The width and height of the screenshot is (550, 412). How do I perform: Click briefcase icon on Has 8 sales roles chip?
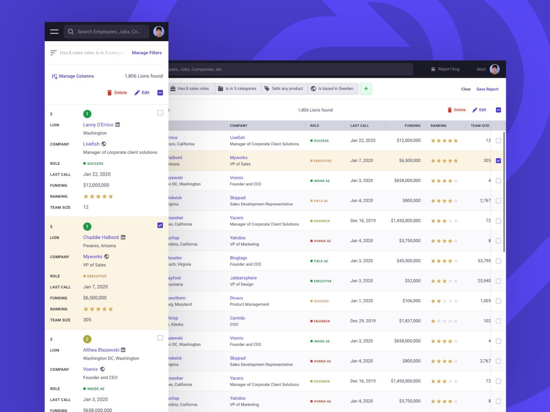(173, 89)
